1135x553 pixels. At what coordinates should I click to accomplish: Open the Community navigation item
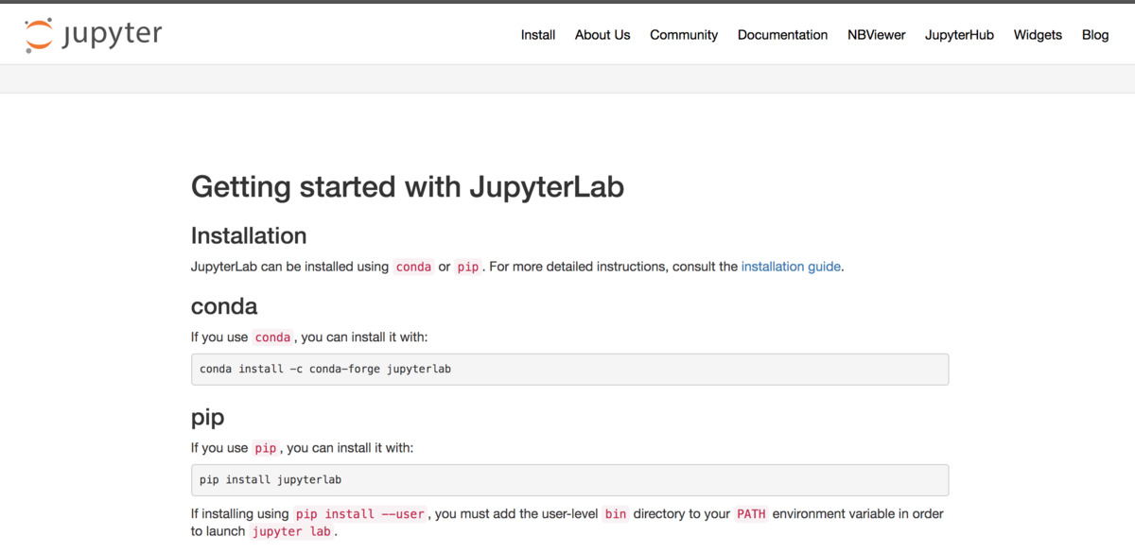pos(684,35)
